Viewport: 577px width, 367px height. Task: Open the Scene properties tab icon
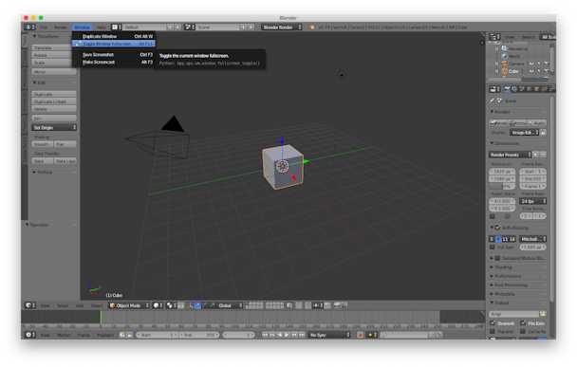[x=522, y=89]
